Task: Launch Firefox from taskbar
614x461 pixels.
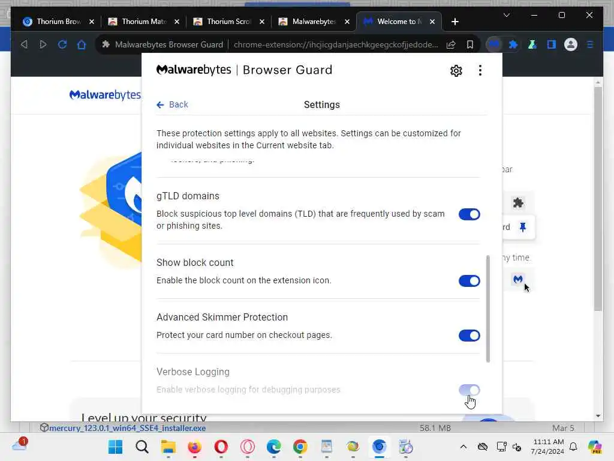Action: point(195,447)
